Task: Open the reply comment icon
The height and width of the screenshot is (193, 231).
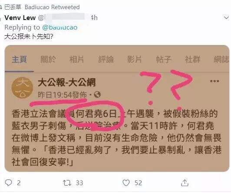Action: tap(8, 183)
